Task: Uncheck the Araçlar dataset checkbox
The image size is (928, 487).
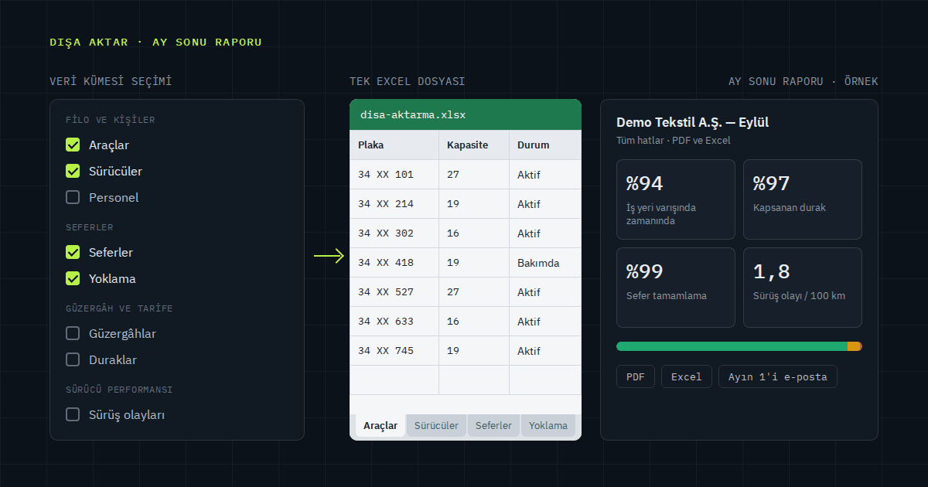Action: 73,145
